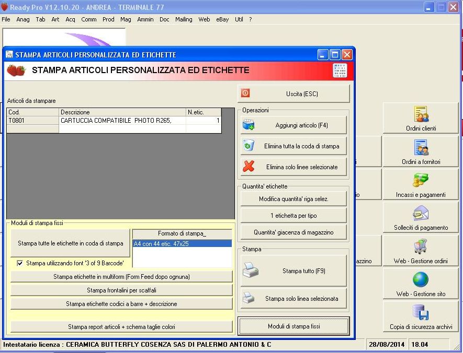Open the Anag menu
The width and height of the screenshot is (463, 353).
(x=22, y=19)
